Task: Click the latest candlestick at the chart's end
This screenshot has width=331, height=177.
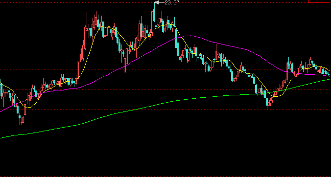Action: click(x=329, y=74)
